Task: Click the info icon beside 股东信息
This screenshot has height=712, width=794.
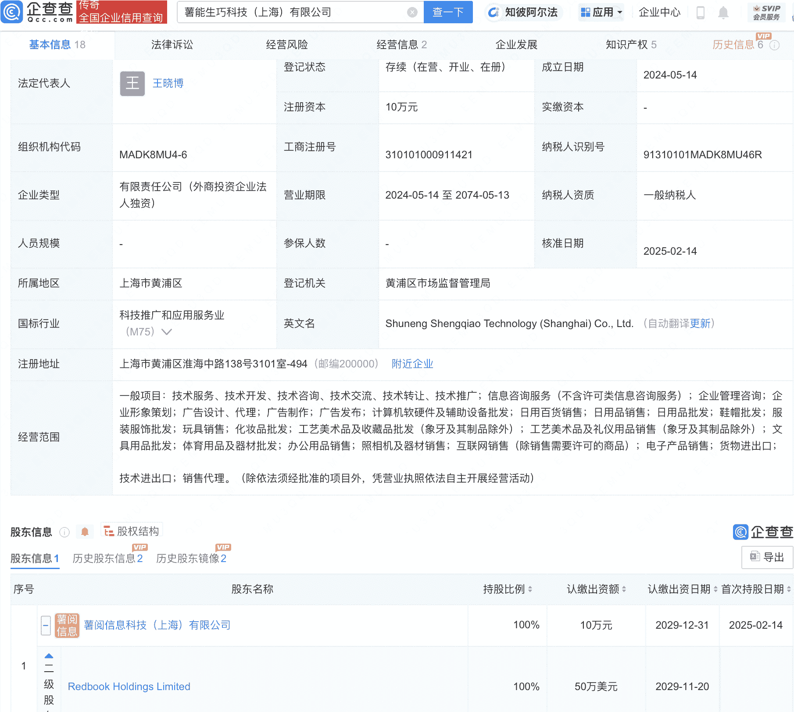Action: 65,532
